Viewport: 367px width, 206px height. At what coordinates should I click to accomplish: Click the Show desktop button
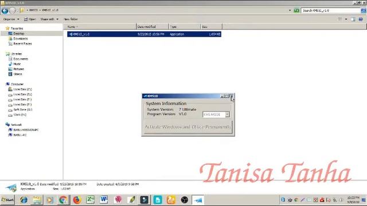(x=364, y=200)
